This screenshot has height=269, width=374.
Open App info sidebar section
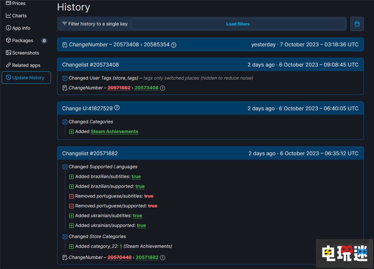point(21,28)
